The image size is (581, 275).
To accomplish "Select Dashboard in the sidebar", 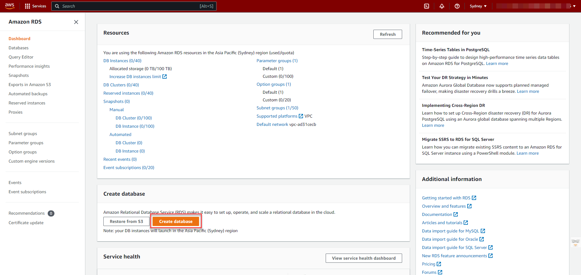I will (x=19, y=39).
